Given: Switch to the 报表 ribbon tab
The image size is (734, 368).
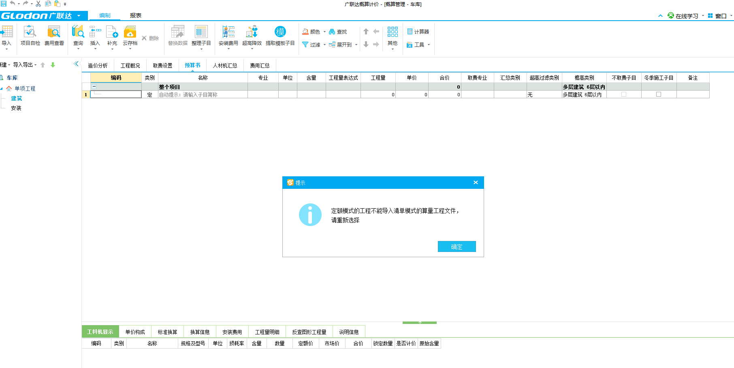Looking at the screenshot, I should pyautogui.click(x=136, y=15).
